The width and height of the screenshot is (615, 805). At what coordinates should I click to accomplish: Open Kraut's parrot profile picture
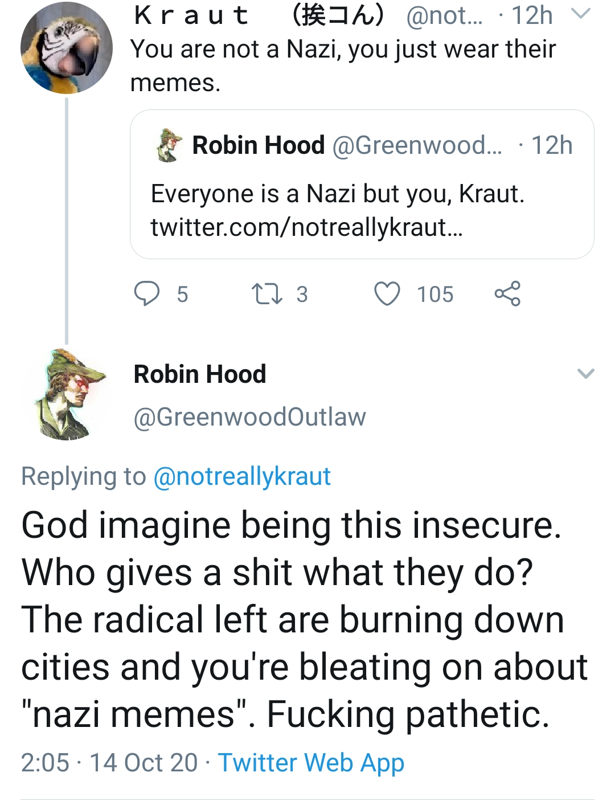coord(67,48)
